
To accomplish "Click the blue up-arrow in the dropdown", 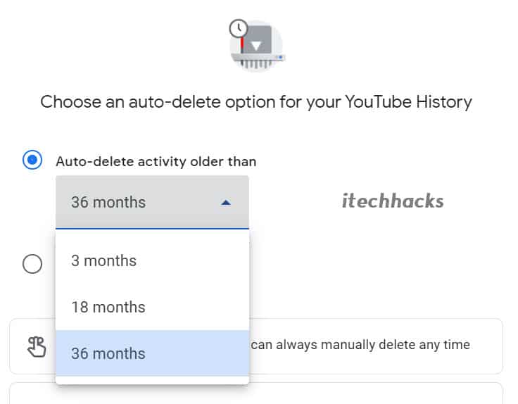I will pyautogui.click(x=226, y=203).
